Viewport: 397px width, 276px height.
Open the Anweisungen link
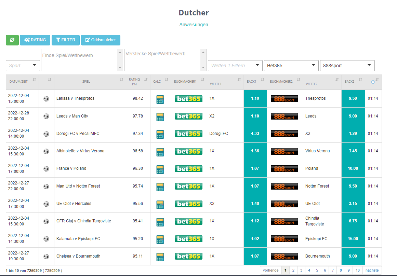click(194, 25)
